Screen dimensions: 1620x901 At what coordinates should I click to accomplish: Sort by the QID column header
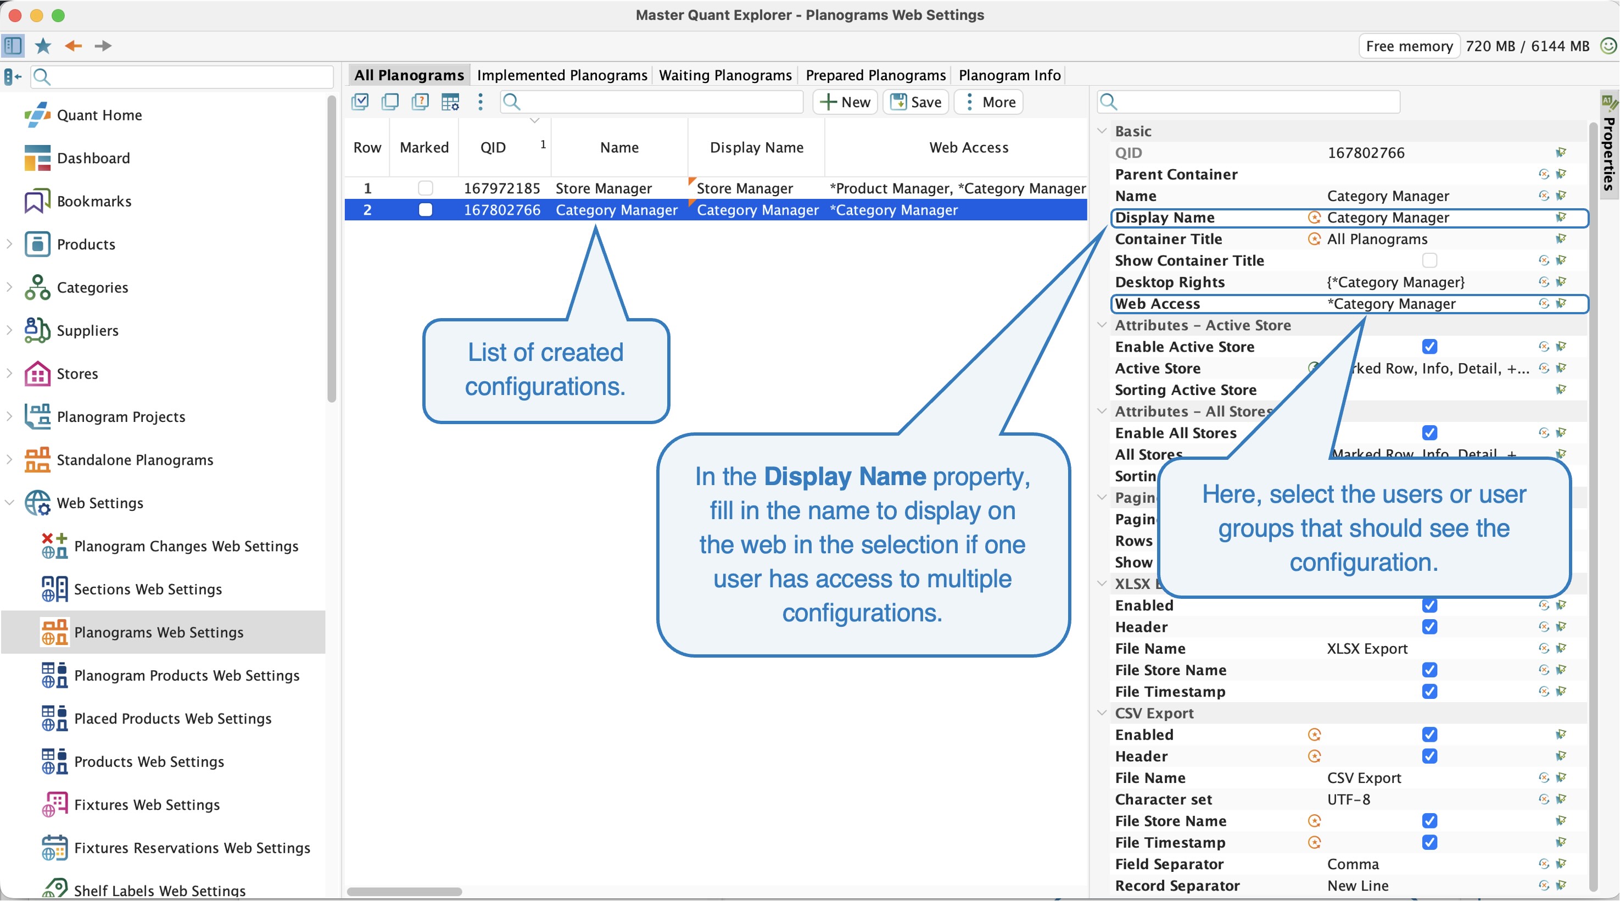(505, 147)
